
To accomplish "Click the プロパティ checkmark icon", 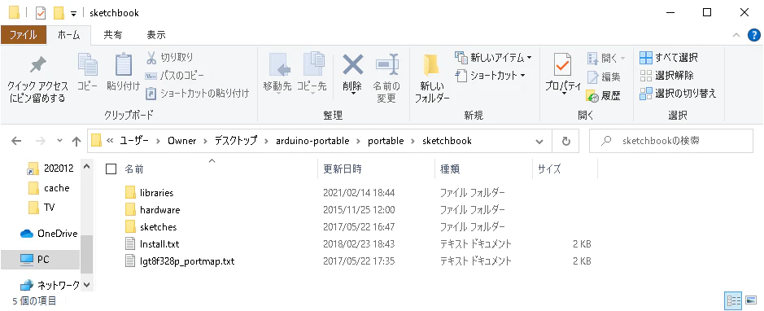I will [x=563, y=64].
